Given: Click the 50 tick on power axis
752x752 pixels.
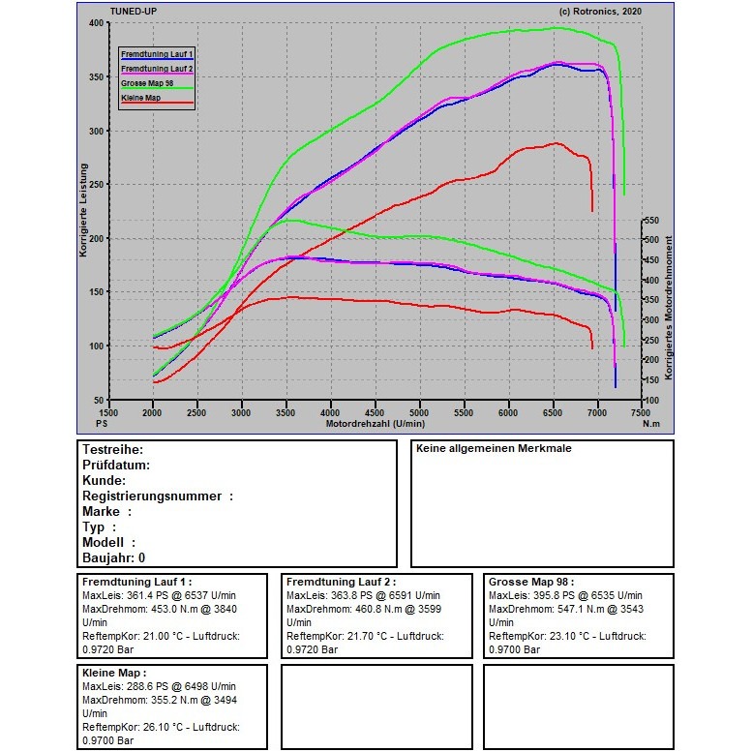Looking at the screenshot, I should pyautogui.click(x=99, y=400).
